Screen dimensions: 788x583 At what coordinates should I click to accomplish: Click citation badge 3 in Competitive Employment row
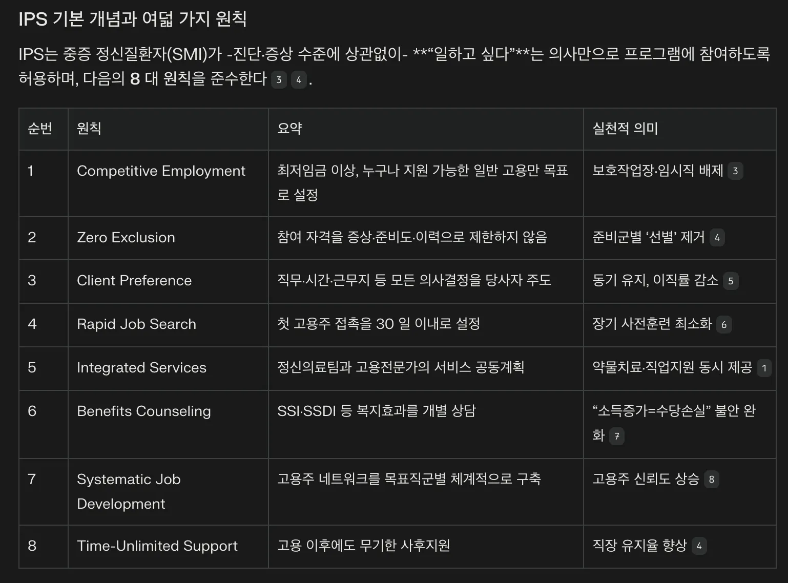[735, 171]
